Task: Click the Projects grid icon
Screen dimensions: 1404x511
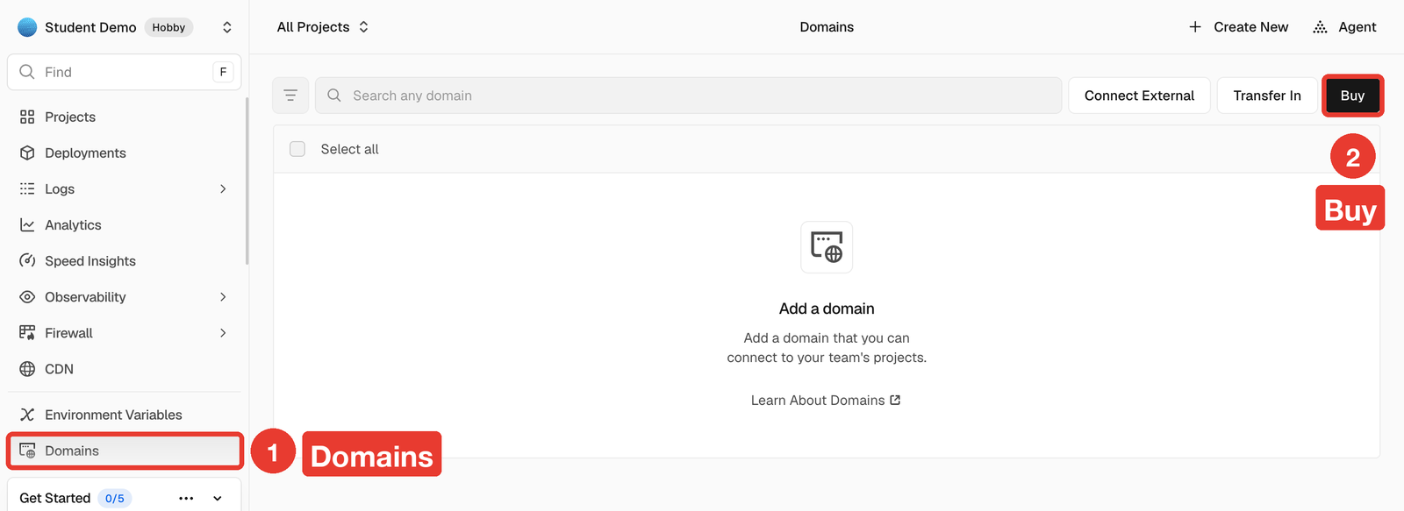Action: point(27,117)
